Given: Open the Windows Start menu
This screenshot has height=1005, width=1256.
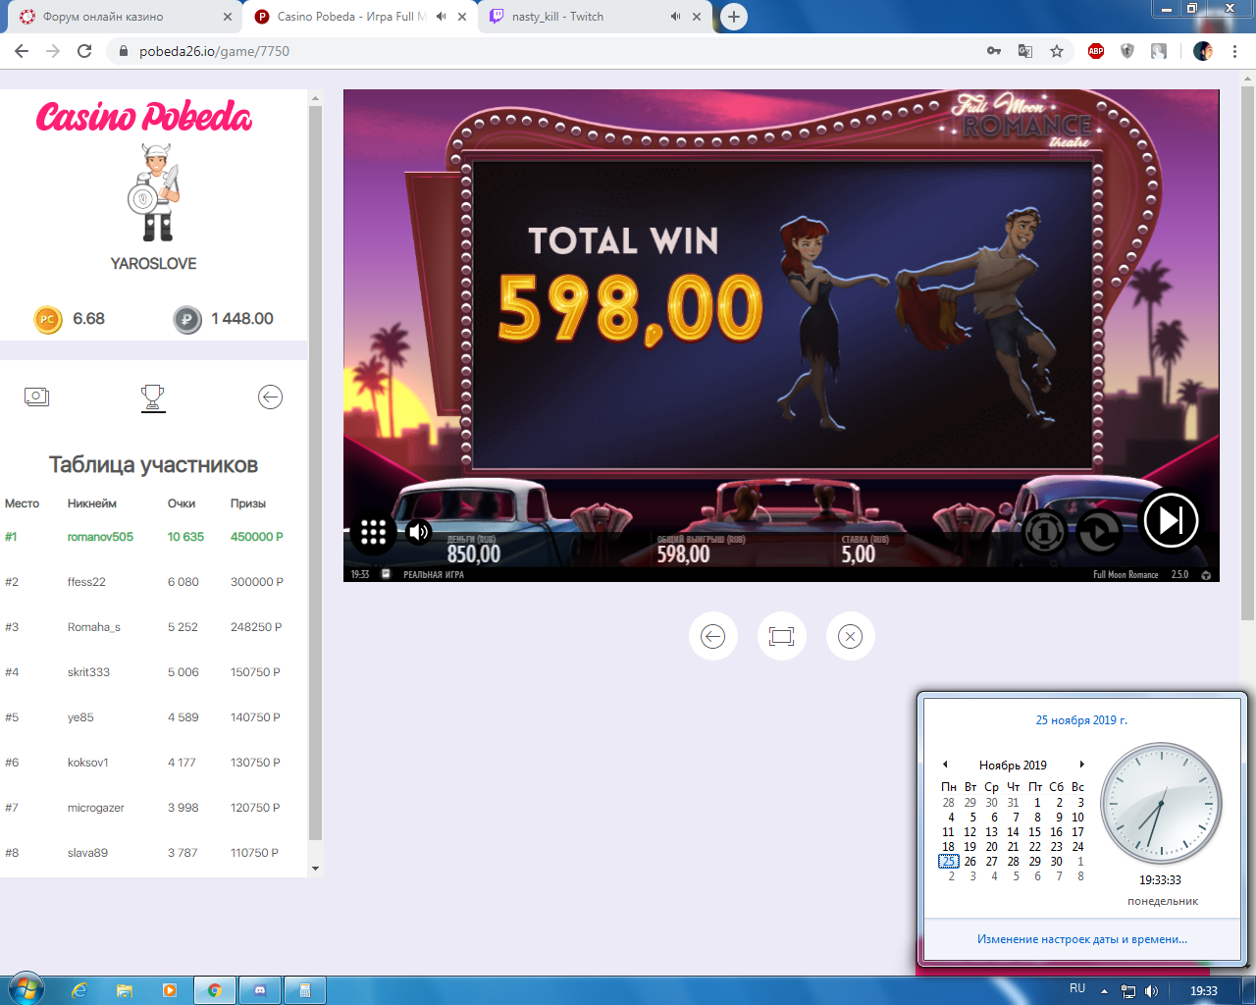Looking at the screenshot, I should click(x=25, y=989).
